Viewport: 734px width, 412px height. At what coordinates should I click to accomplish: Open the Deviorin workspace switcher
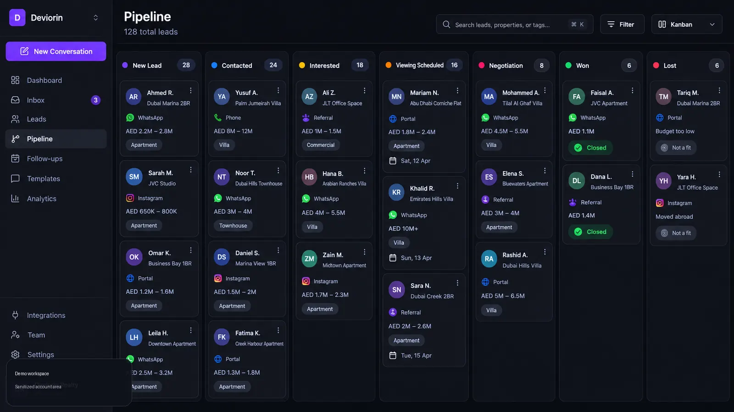pyautogui.click(x=56, y=18)
